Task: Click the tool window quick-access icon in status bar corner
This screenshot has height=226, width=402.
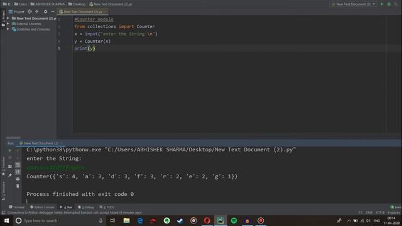Action: pyautogui.click(x=3, y=213)
